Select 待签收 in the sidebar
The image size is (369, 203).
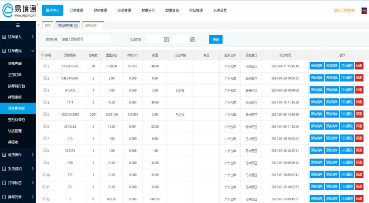pos(13,142)
